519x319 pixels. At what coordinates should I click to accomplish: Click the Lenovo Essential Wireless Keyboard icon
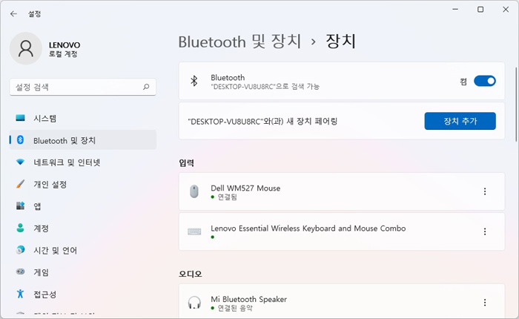click(194, 231)
